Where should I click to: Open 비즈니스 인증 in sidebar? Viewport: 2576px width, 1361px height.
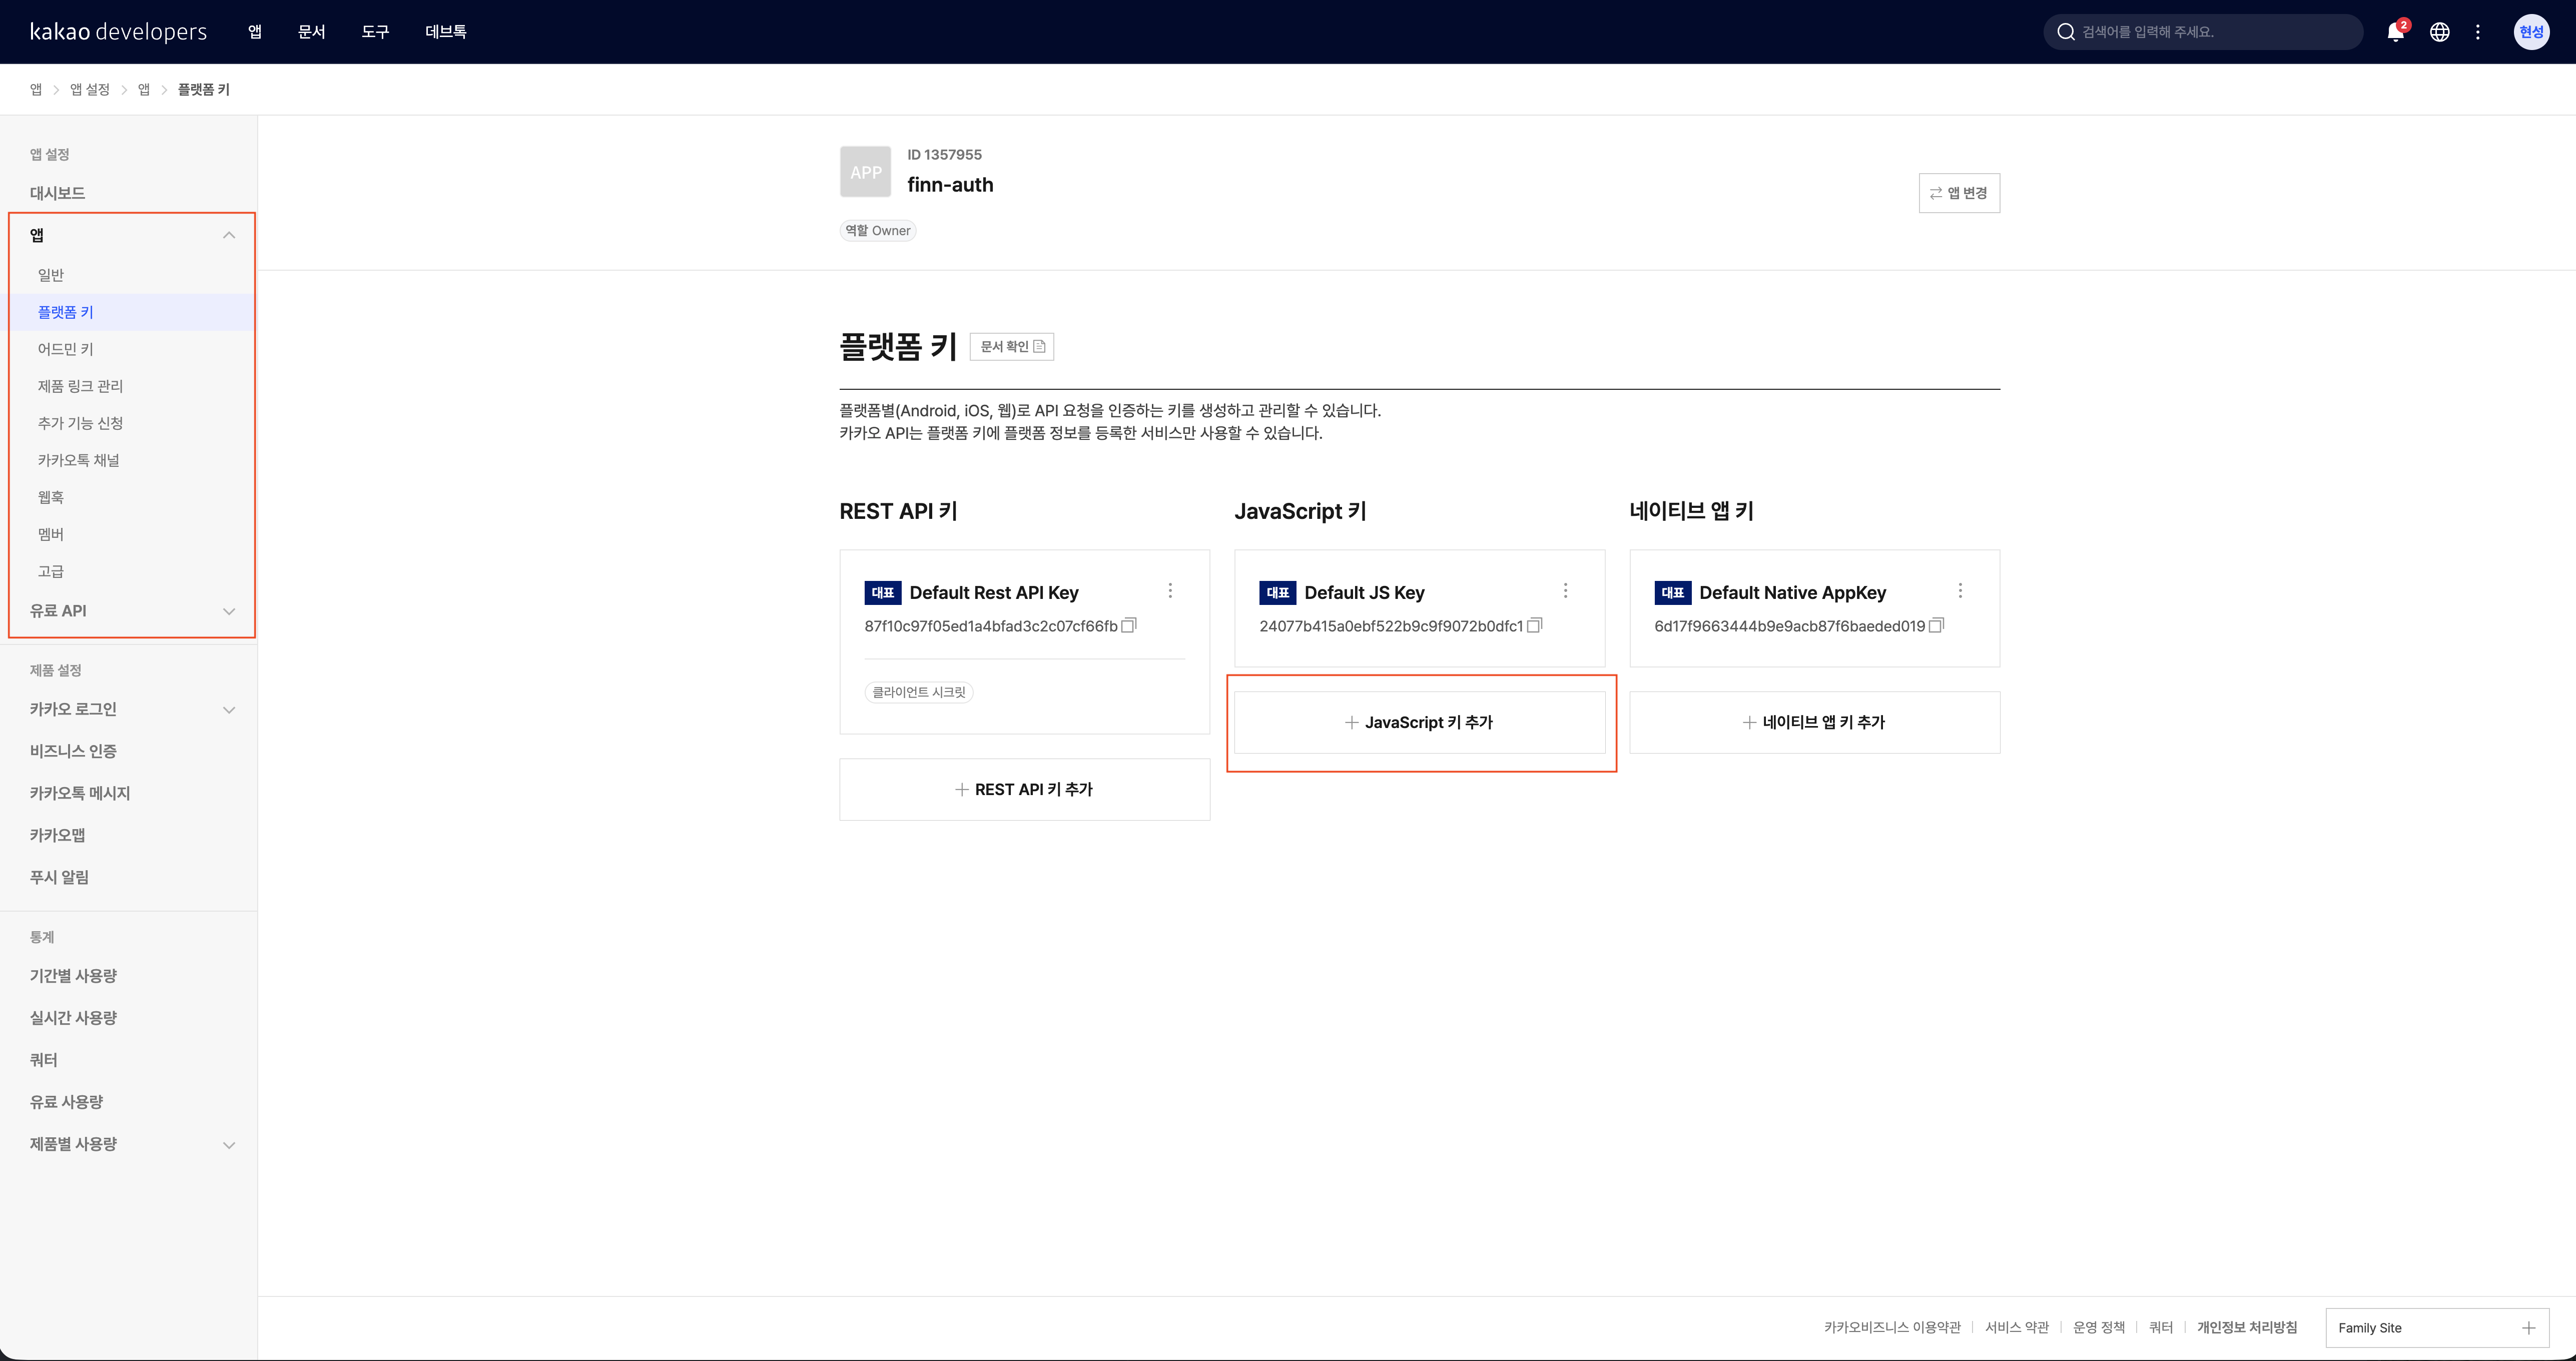[x=73, y=751]
